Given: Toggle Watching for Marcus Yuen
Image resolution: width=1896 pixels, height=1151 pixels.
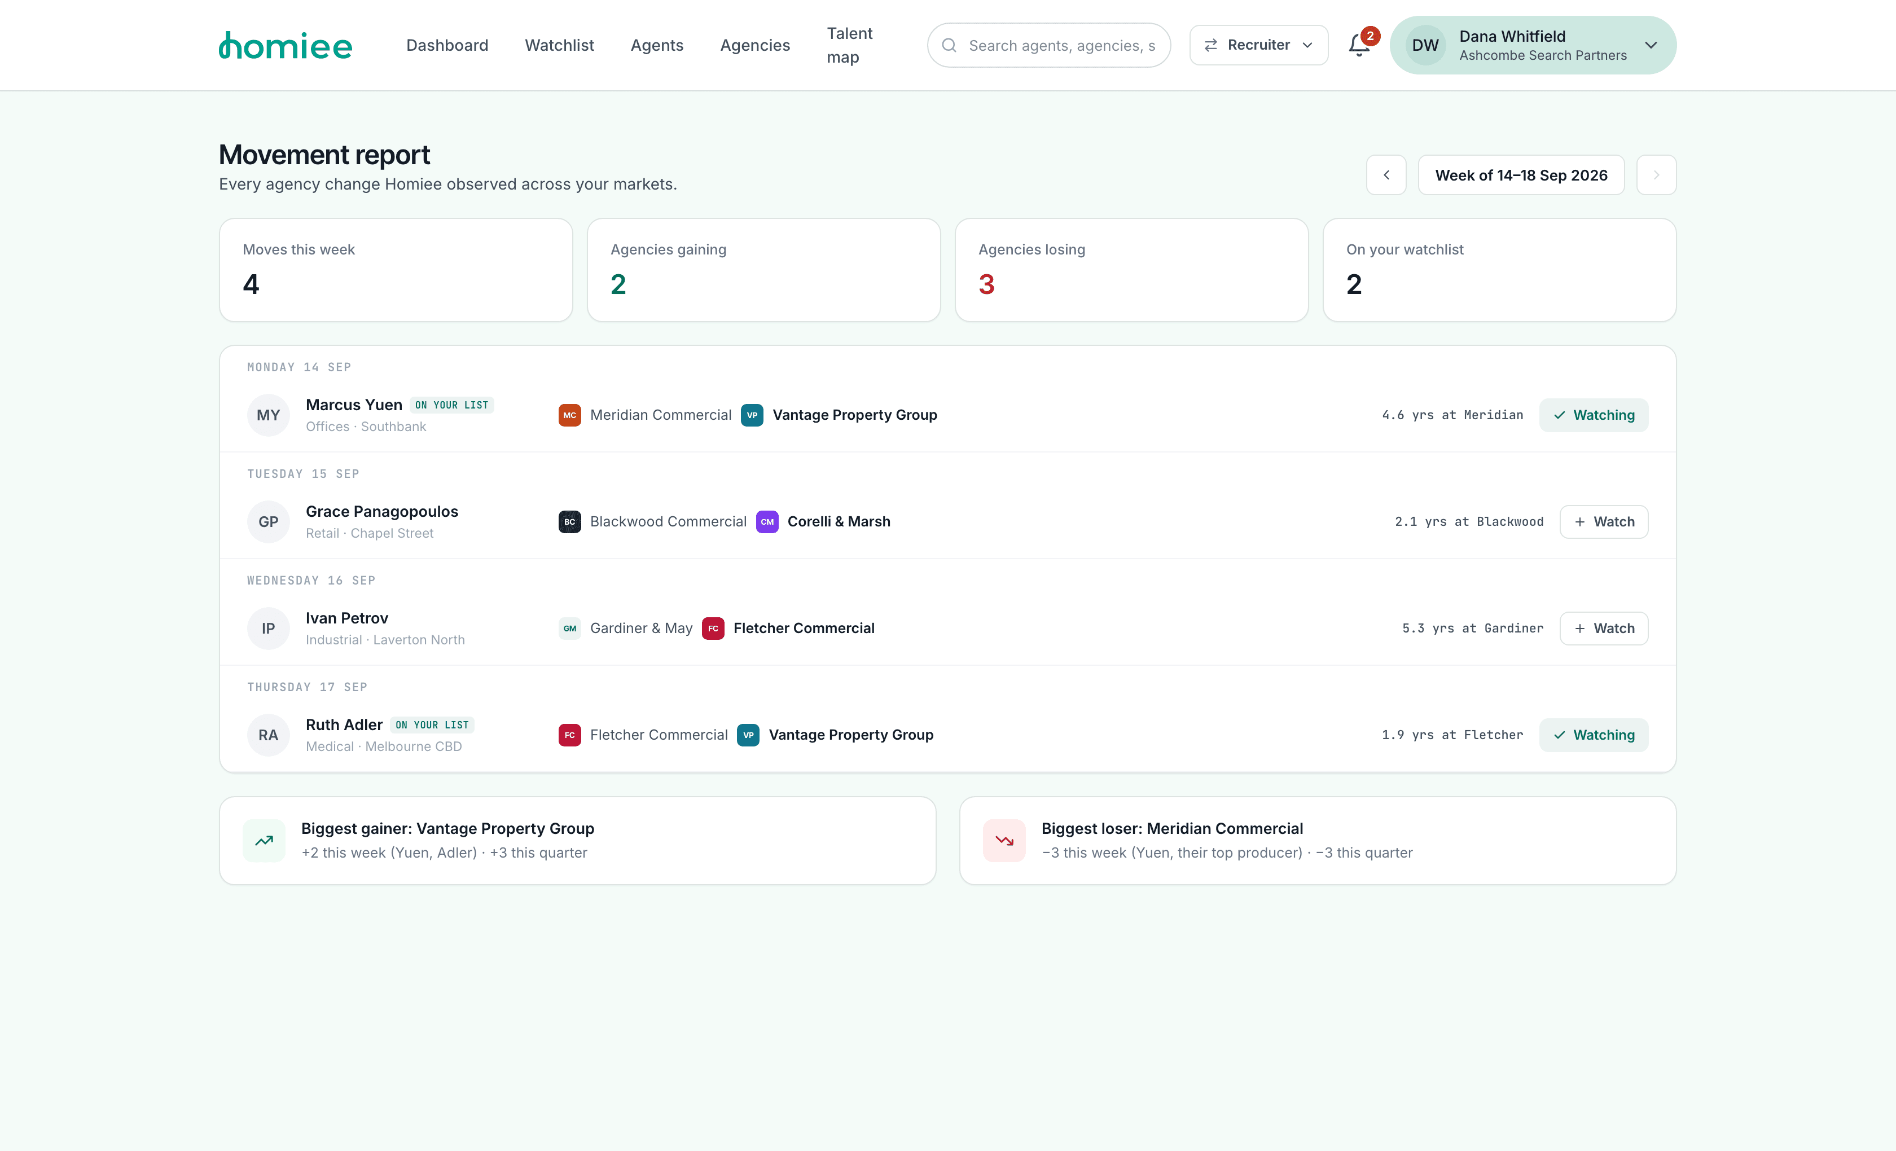Looking at the screenshot, I should pos(1594,415).
